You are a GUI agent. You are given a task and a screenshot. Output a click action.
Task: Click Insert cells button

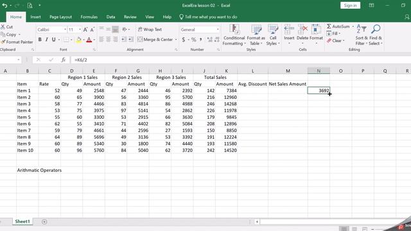pos(289,34)
